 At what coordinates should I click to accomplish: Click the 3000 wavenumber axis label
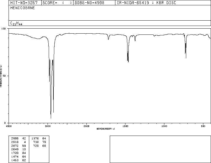pyautogui.click(x=48, y=126)
